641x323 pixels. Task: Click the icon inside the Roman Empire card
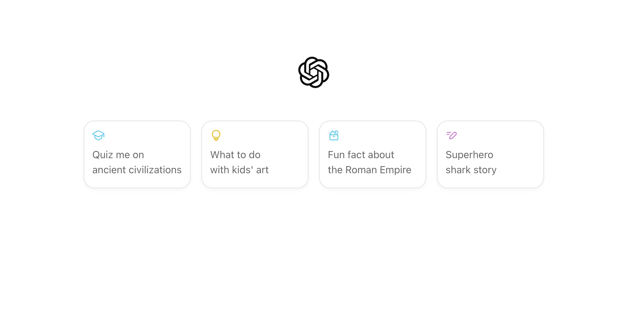334,135
